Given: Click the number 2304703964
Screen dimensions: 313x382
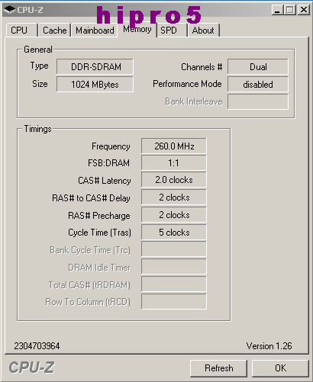Looking at the screenshot, I should tap(37, 346).
